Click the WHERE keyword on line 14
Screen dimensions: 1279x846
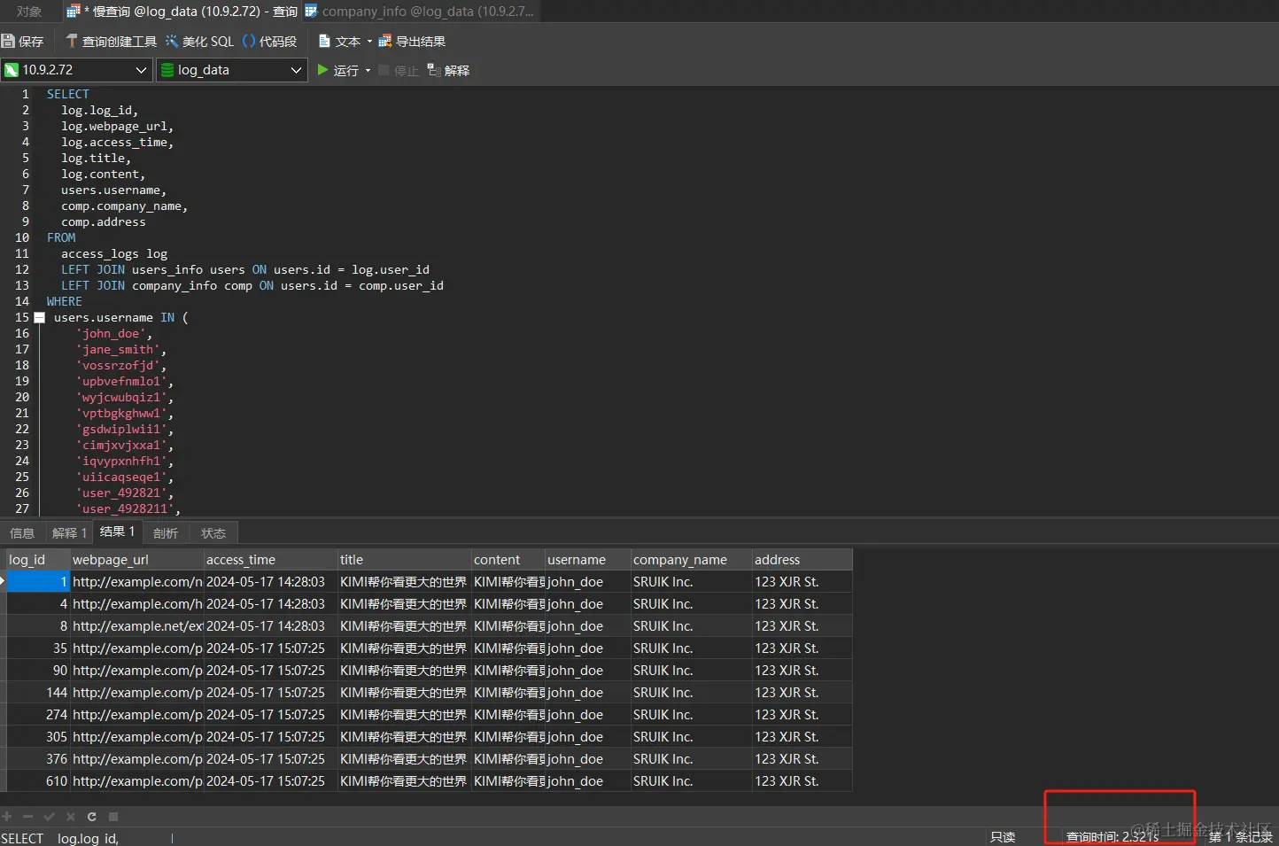pos(65,301)
